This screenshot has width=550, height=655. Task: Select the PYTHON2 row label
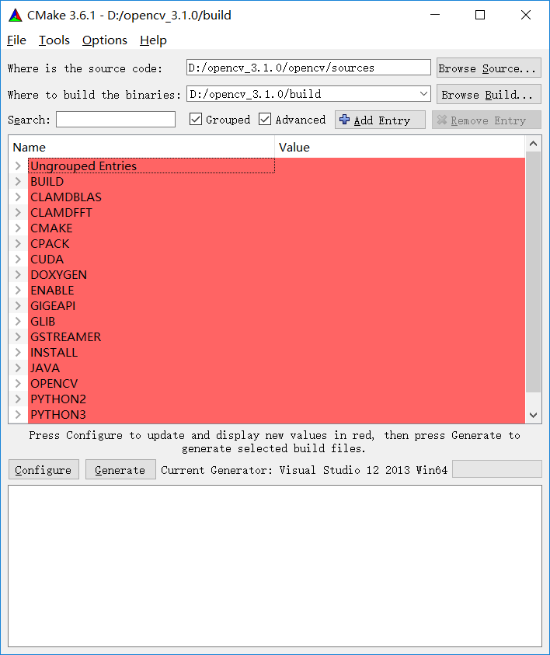click(x=58, y=399)
